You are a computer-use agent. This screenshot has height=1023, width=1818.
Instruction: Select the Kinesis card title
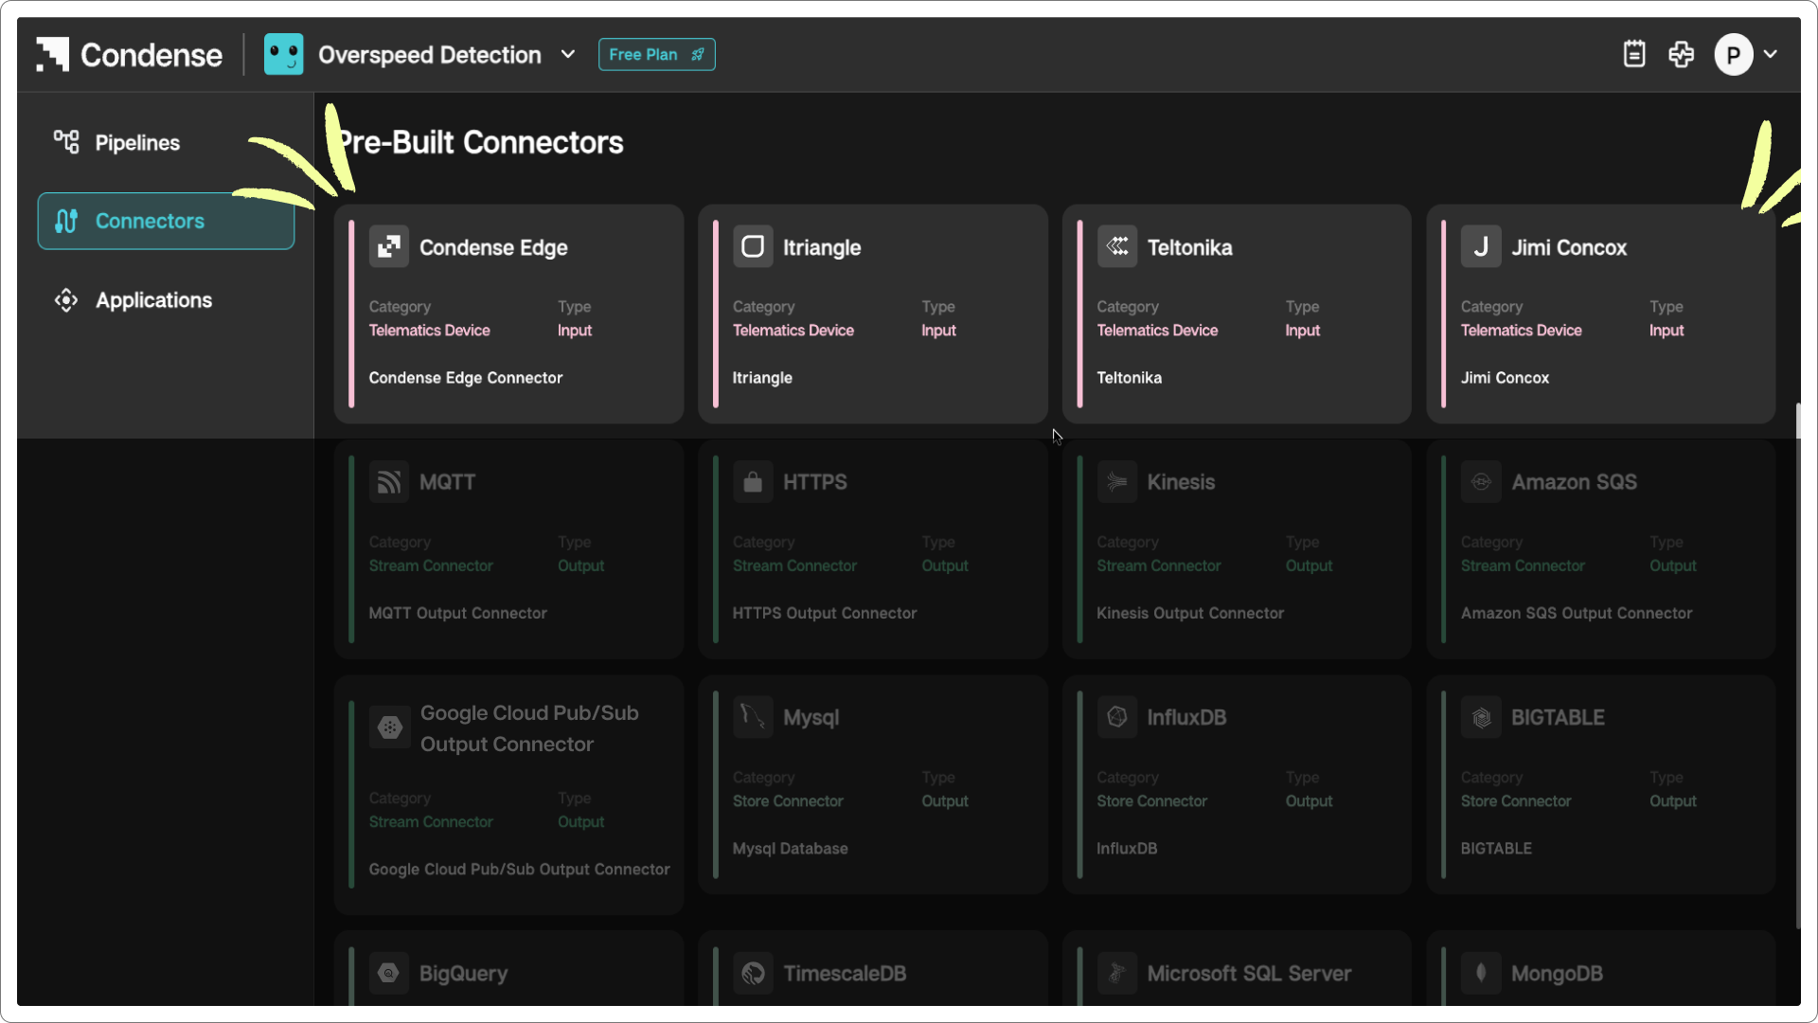1181,482
